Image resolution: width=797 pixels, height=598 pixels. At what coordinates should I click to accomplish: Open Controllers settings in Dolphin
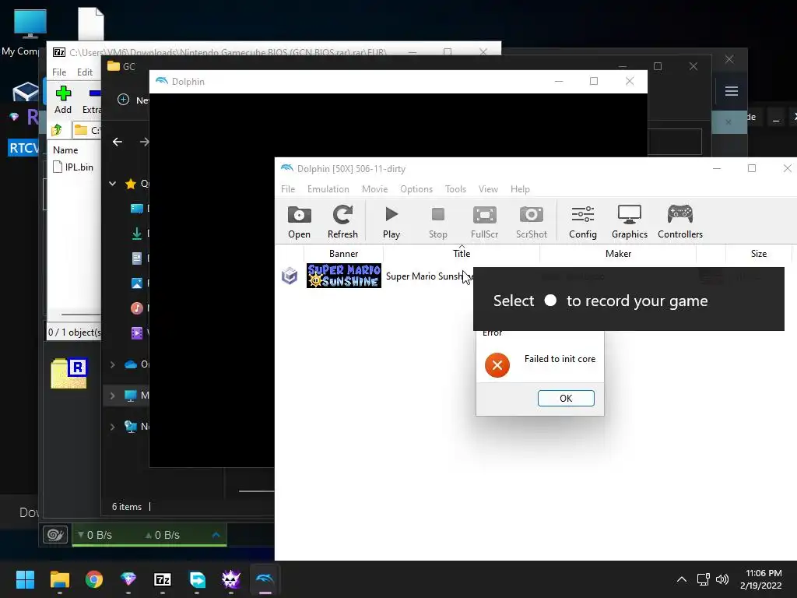[x=680, y=222]
